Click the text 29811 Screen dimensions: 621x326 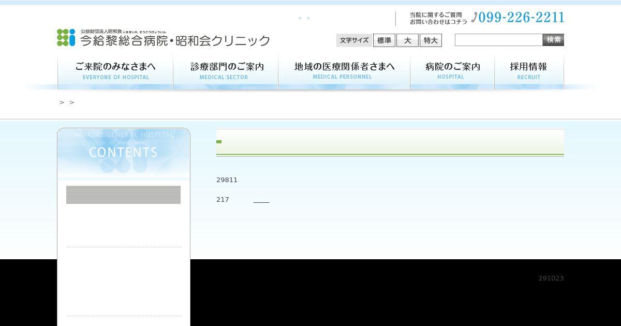(x=227, y=180)
